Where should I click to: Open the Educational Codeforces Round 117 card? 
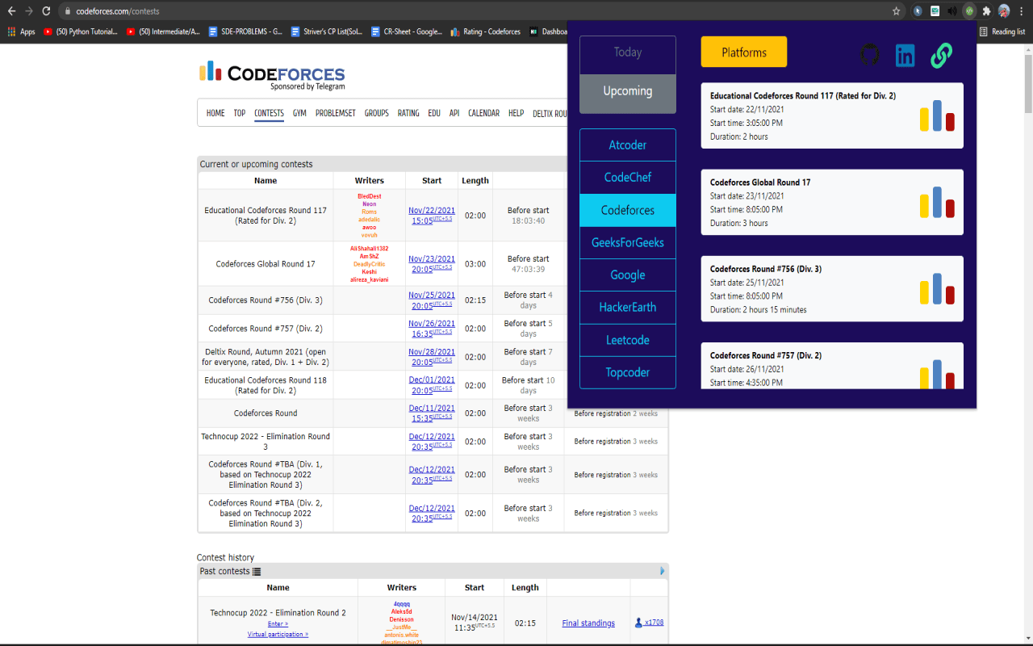(x=832, y=115)
